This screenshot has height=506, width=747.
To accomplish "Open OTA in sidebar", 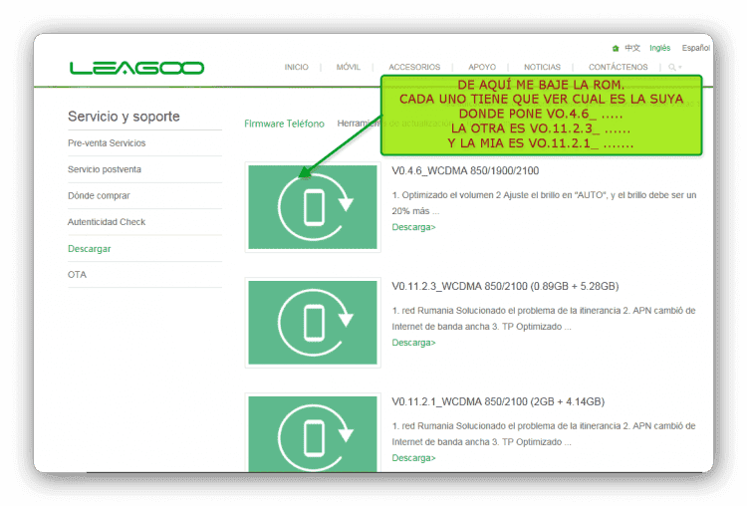I will 77,275.
